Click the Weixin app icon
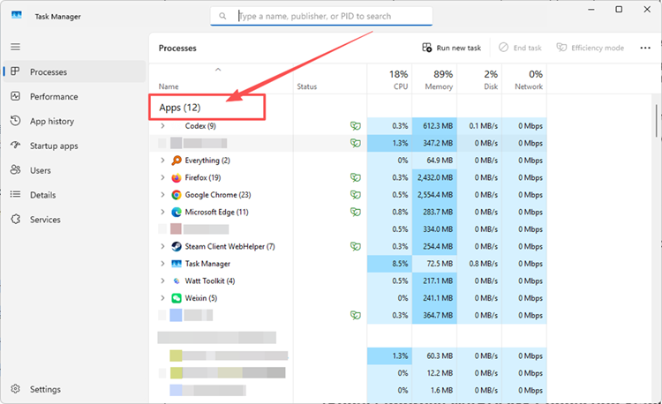 [177, 298]
